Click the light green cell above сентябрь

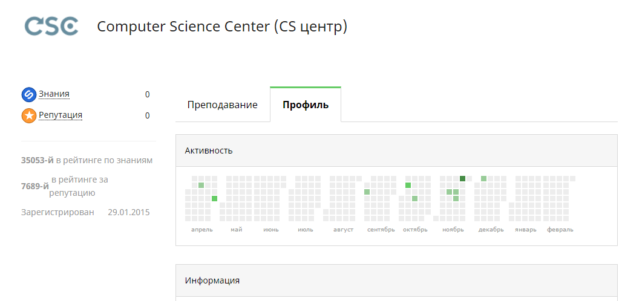[x=367, y=192]
